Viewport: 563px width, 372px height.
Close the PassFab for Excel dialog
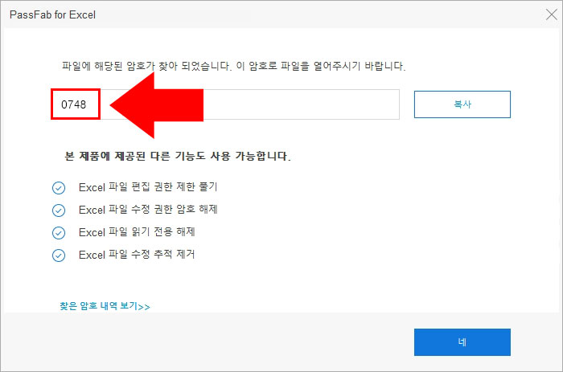click(552, 14)
